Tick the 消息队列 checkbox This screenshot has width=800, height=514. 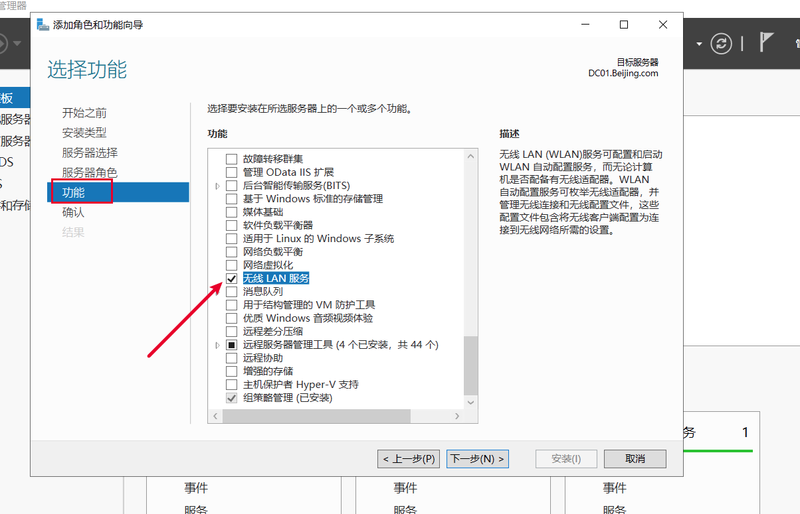click(x=231, y=292)
